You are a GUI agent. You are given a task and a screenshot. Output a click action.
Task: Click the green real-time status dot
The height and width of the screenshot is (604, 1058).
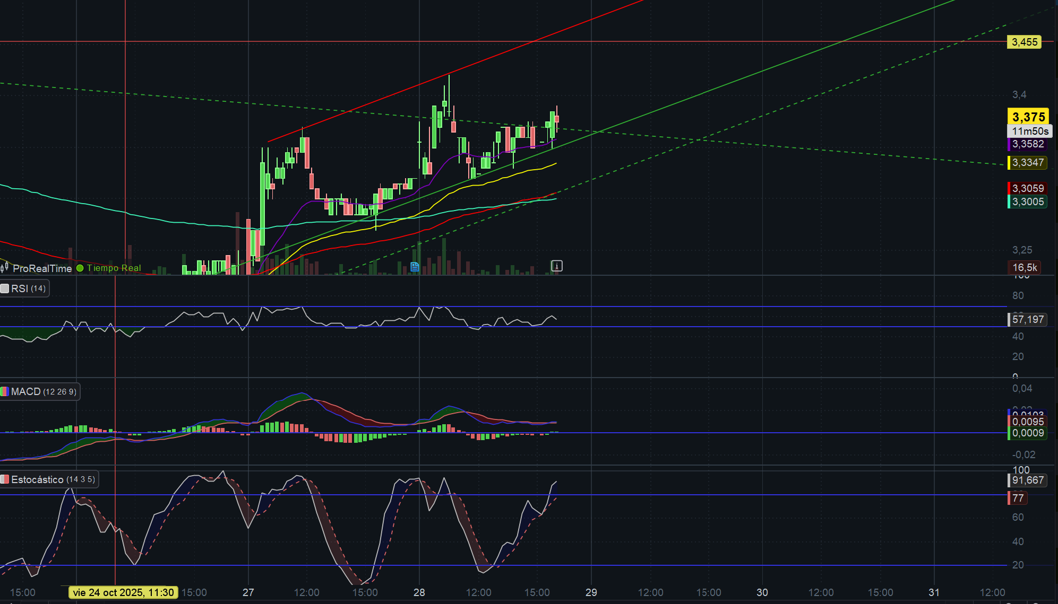(x=80, y=268)
